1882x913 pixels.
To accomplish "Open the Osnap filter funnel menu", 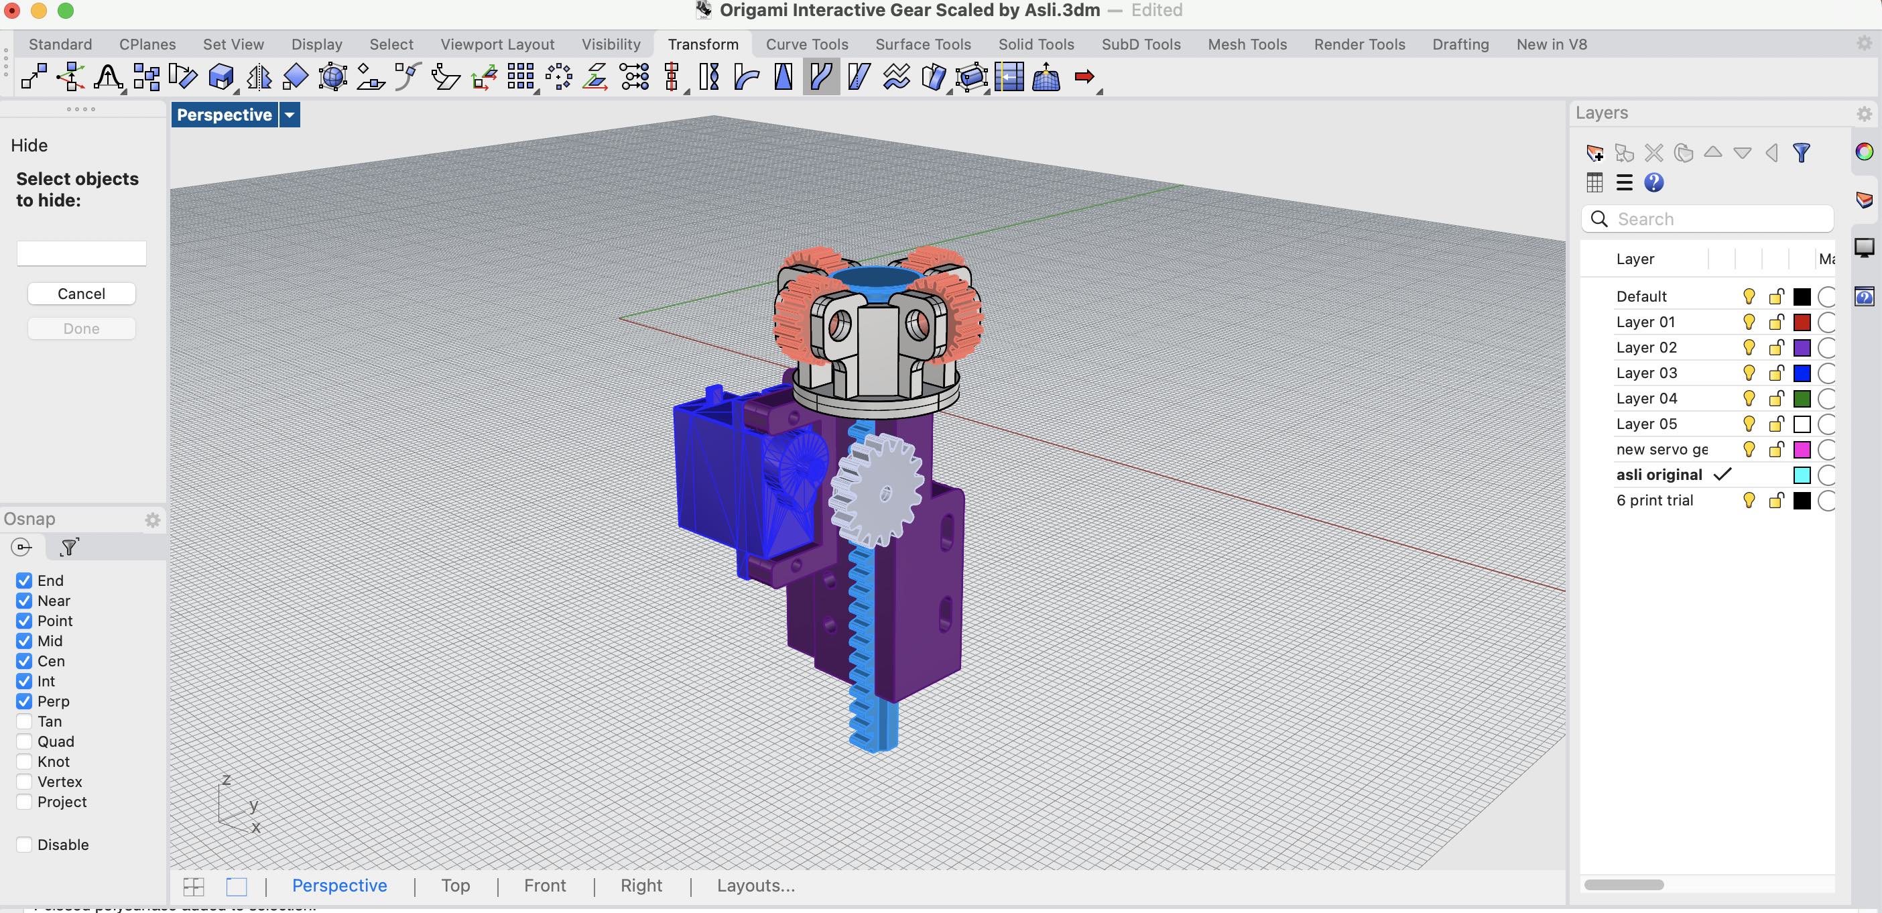I will point(70,547).
